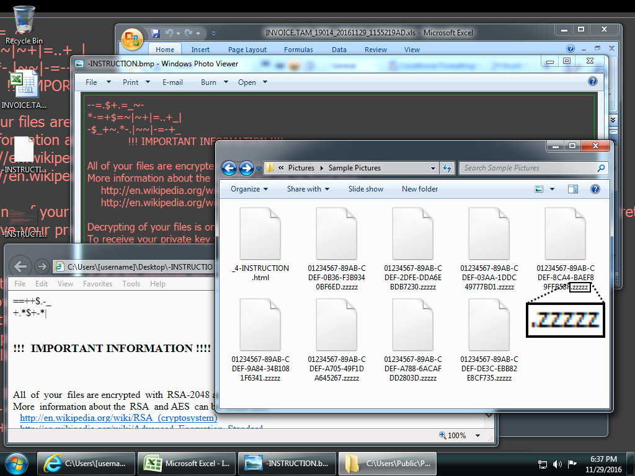Click Internet Explorer Forward button
635x476 pixels.
(x=42, y=267)
